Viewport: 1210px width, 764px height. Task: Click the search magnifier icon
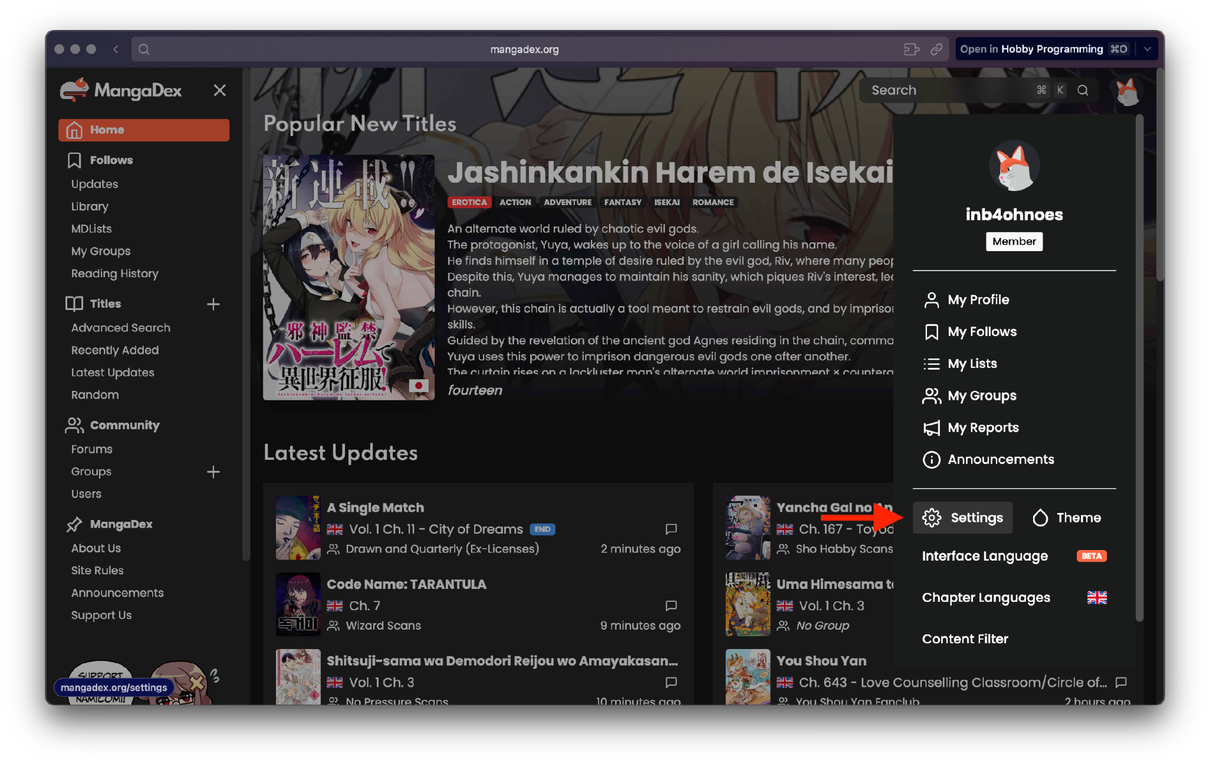coord(1083,90)
